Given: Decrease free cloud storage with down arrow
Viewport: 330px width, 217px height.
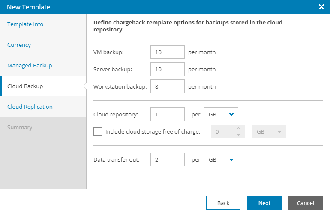Looking at the screenshot, I should pos(238,134).
